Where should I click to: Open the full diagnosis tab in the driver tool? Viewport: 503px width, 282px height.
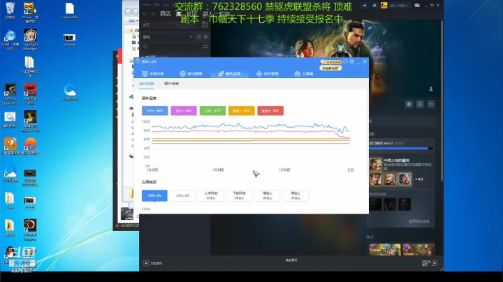click(153, 74)
